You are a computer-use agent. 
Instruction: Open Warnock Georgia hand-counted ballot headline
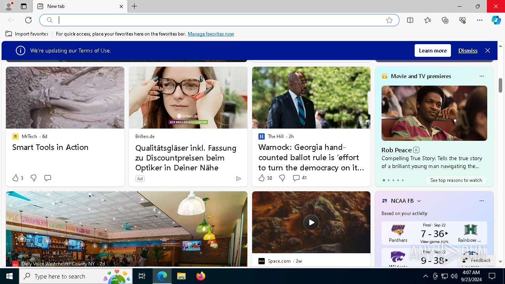311,157
